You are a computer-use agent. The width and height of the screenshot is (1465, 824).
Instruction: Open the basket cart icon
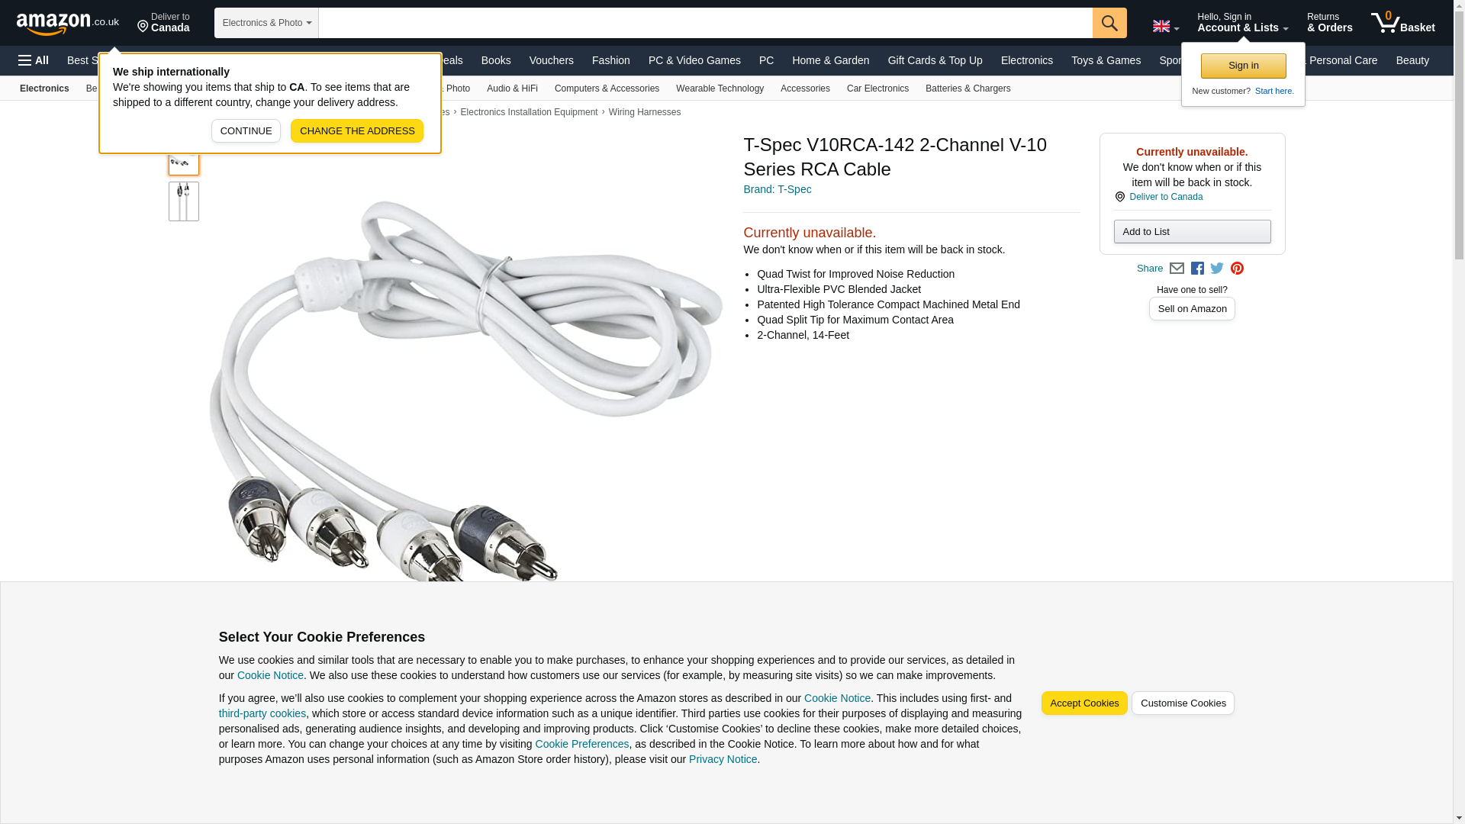point(1402,23)
